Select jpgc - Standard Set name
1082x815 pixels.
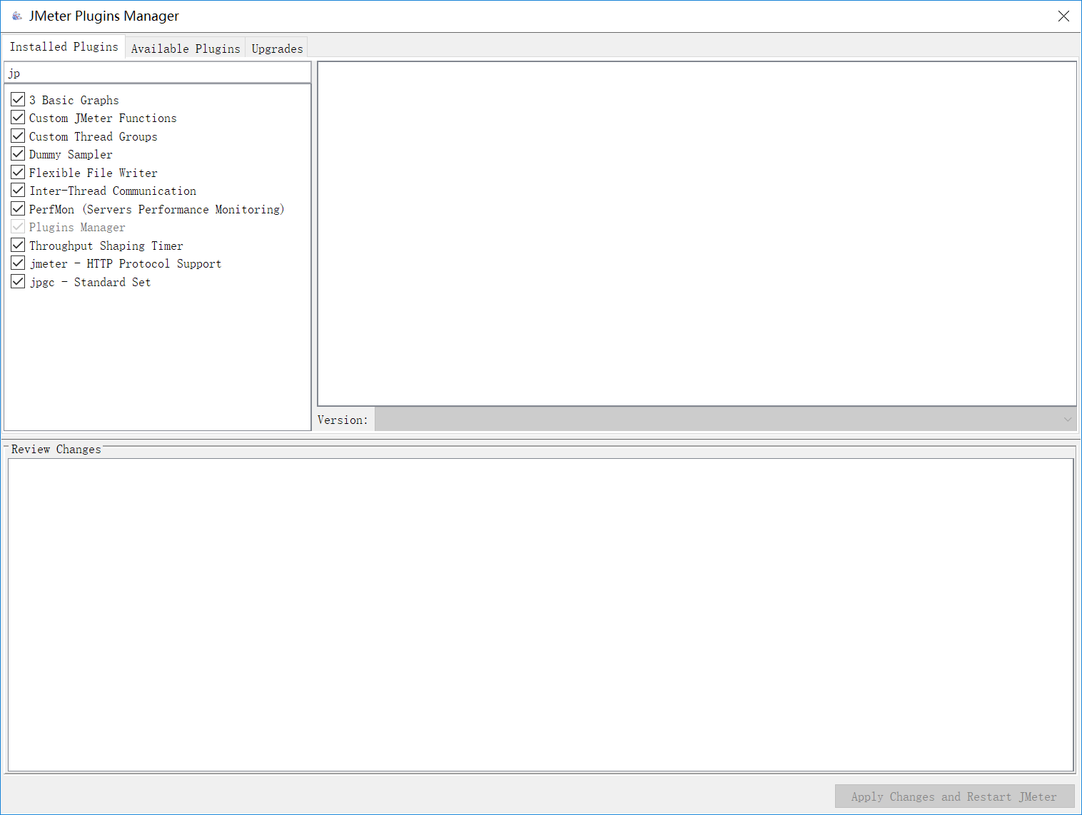click(x=90, y=282)
